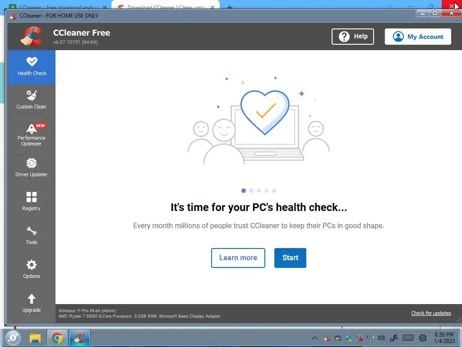Start the PC health check
Image resolution: width=462 pixels, height=347 pixels.
[290, 258]
